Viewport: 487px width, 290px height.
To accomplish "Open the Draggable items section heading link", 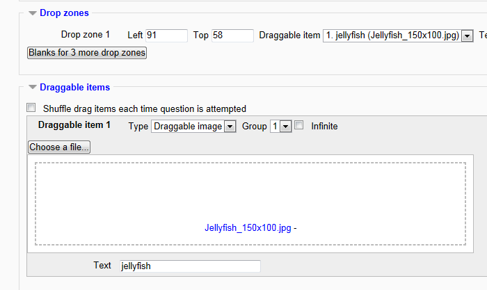I will pyautogui.click(x=75, y=87).
